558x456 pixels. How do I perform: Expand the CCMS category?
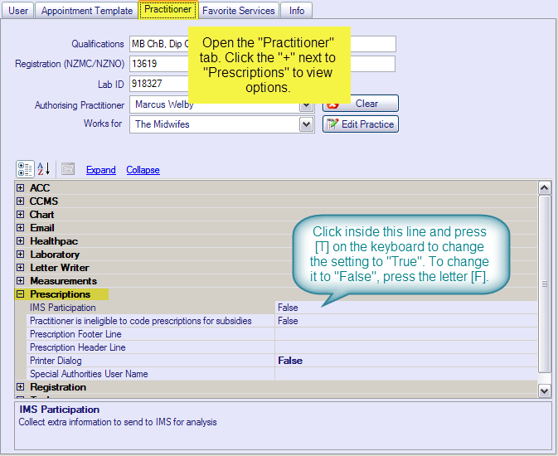point(20,201)
